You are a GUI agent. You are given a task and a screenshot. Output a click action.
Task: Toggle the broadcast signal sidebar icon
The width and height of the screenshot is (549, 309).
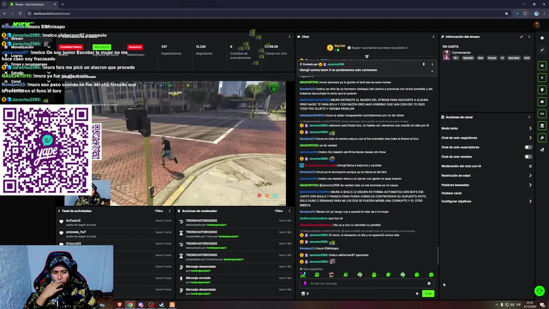point(542,114)
